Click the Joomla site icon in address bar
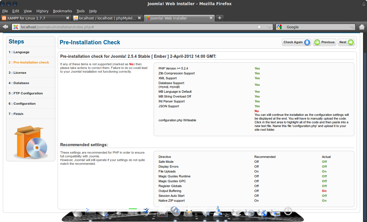Image resolution: width=367 pixels, height=222 pixels. pos(16,27)
